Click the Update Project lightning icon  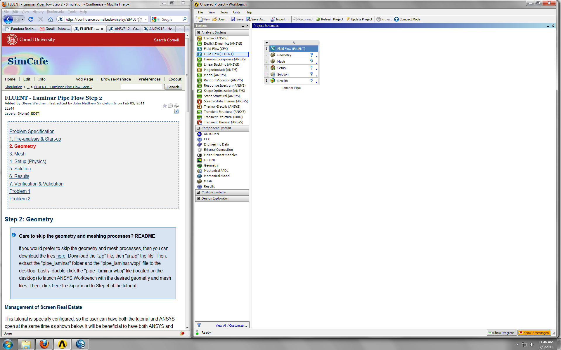click(348, 19)
